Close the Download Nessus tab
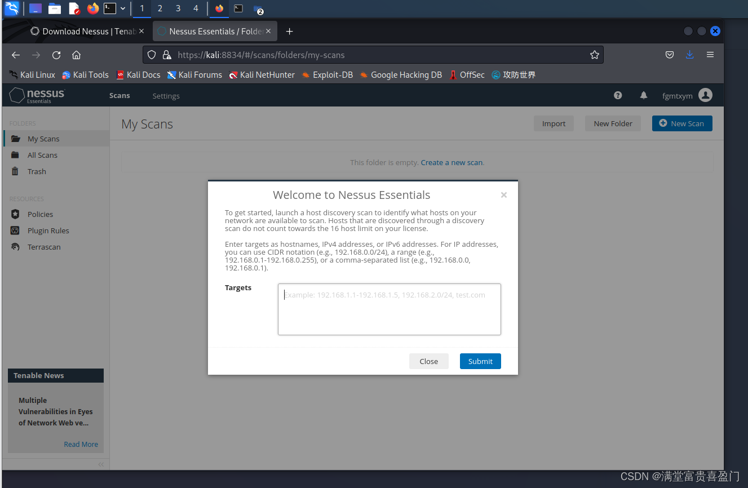 (x=141, y=32)
